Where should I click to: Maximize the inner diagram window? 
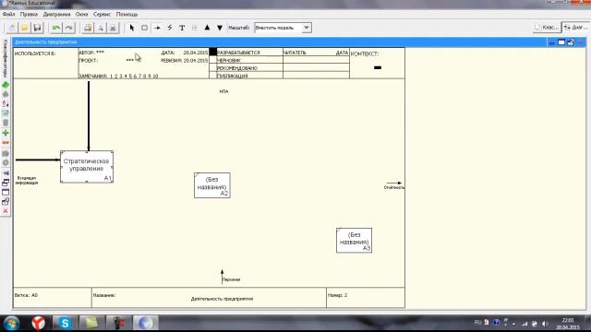tap(561, 42)
